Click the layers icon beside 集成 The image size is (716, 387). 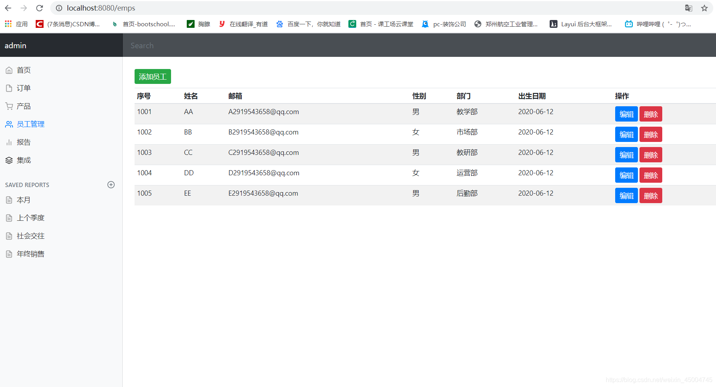(9, 160)
